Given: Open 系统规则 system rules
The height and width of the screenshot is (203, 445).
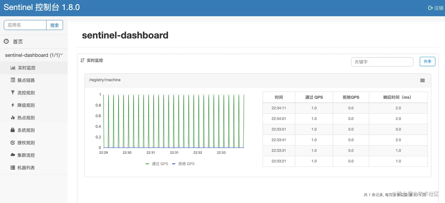Looking at the screenshot, I should coord(34,130).
